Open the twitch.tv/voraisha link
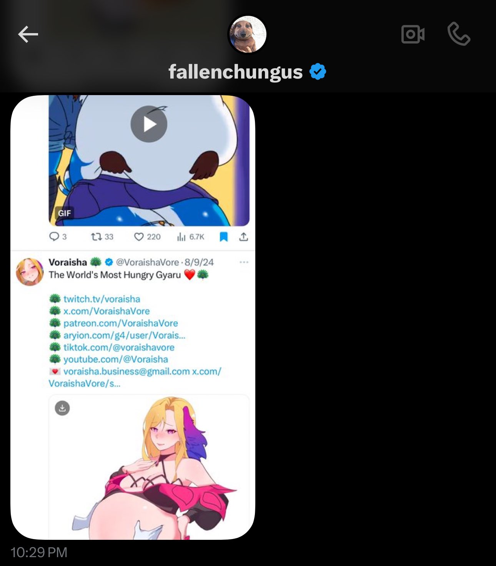Screen dimensions: 496x566 click(x=102, y=299)
